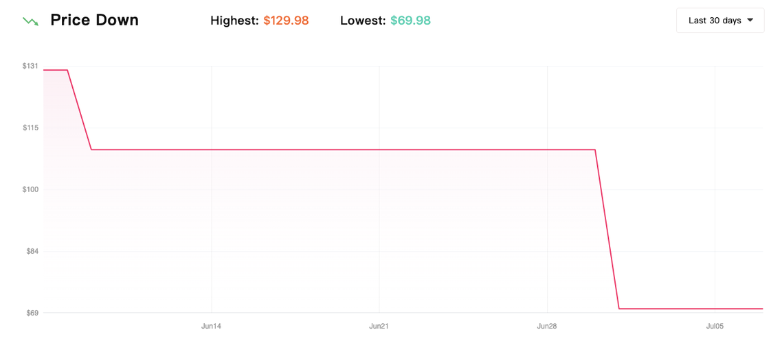782x343 pixels.
Task: Click the $115 price axis label
Action: (30, 128)
